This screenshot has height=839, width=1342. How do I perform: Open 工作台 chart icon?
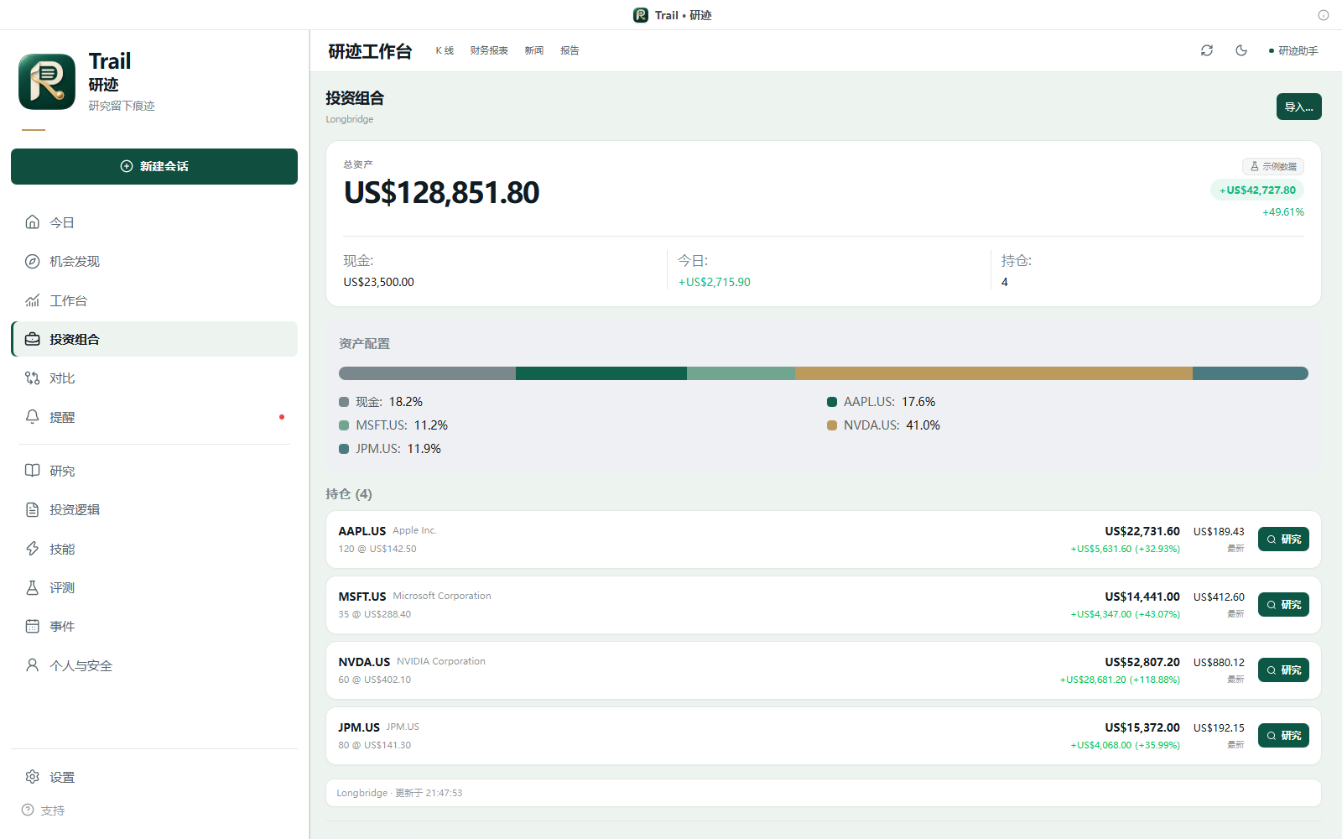tap(33, 300)
